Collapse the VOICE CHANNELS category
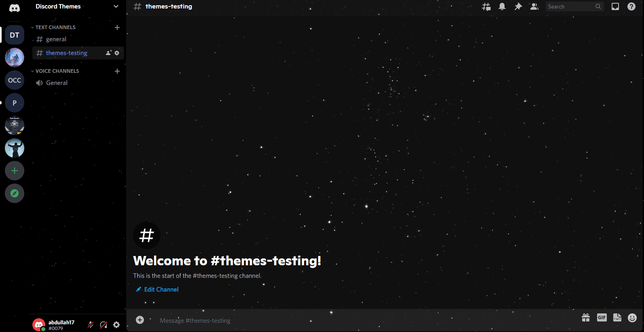The width and height of the screenshot is (644, 332). pyautogui.click(x=55, y=71)
